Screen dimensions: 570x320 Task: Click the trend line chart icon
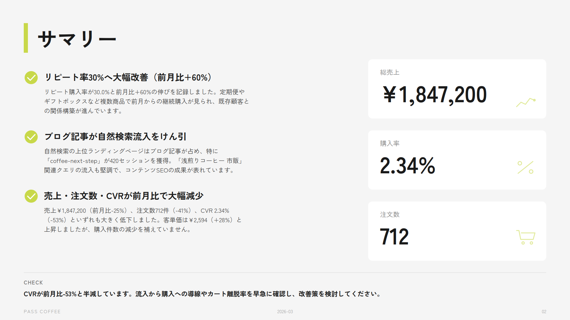[526, 102]
